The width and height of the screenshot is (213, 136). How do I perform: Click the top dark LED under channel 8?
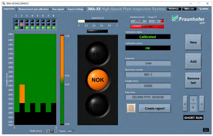(x=54, y=21)
